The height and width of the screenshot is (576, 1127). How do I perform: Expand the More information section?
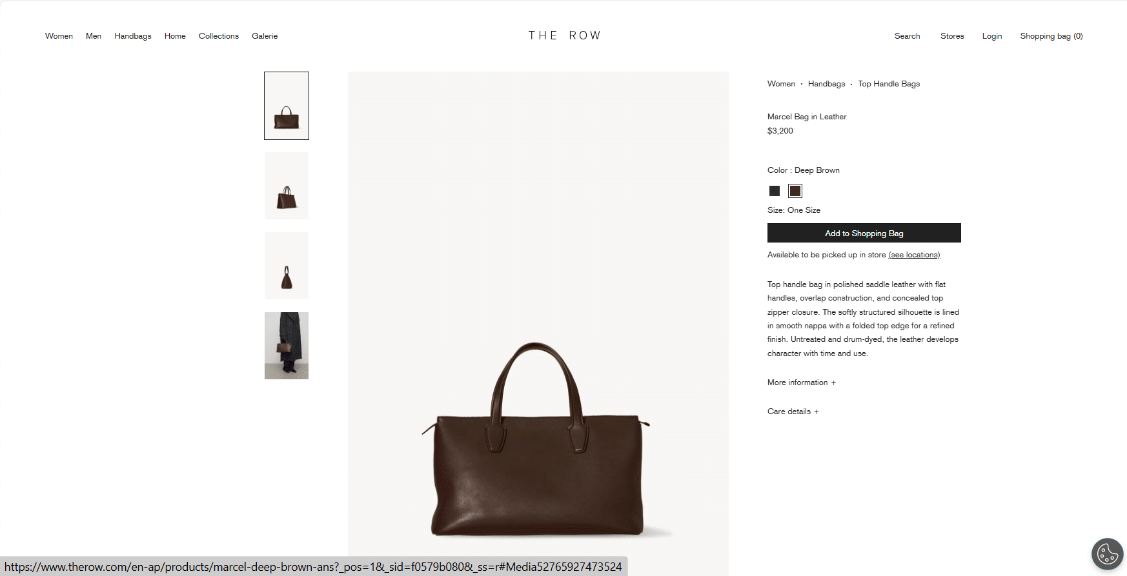click(x=802, y=382)
